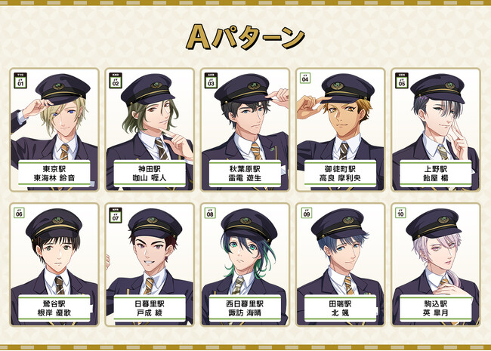The width and height of the screenshot is (491, 351).
Task: Click the 日暮里駅 name plate
Action: [x=150, y=309]
